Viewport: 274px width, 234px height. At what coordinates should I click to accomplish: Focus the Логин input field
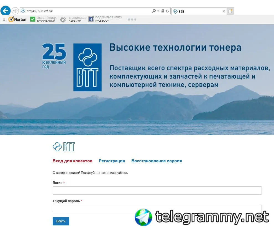[157, 191]
